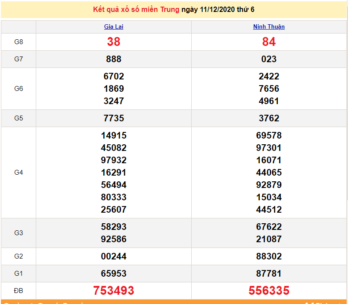Select the G7 row label
This screenshot has width=348, height=304.
click(19, 59)
